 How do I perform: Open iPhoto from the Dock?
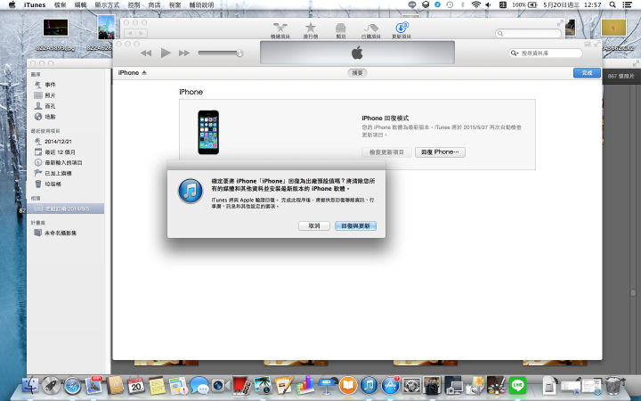(263, 386)
